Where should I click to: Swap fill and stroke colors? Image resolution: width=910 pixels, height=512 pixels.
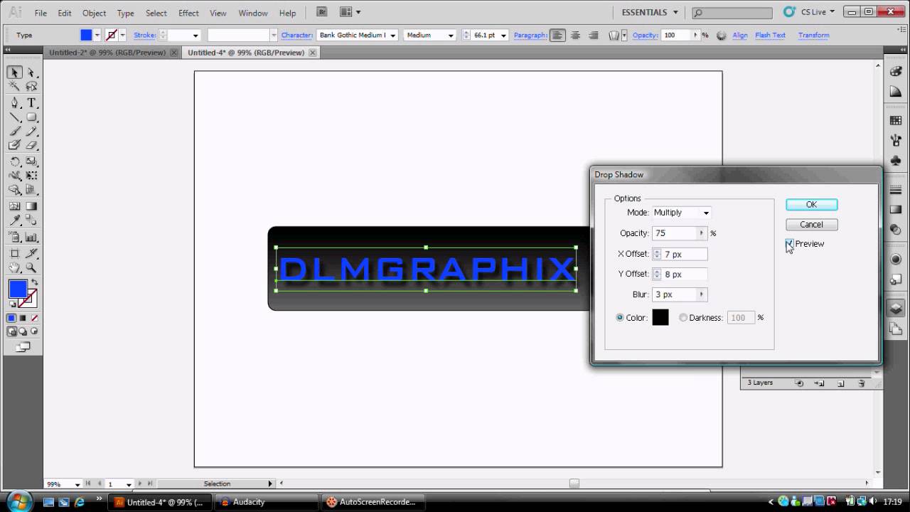(34, 283)
